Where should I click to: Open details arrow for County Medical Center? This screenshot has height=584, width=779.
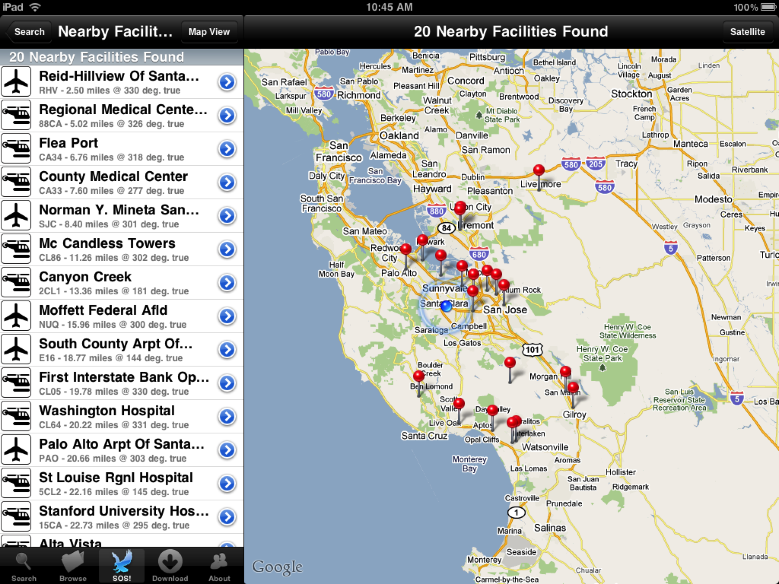(x=227, y=182)
